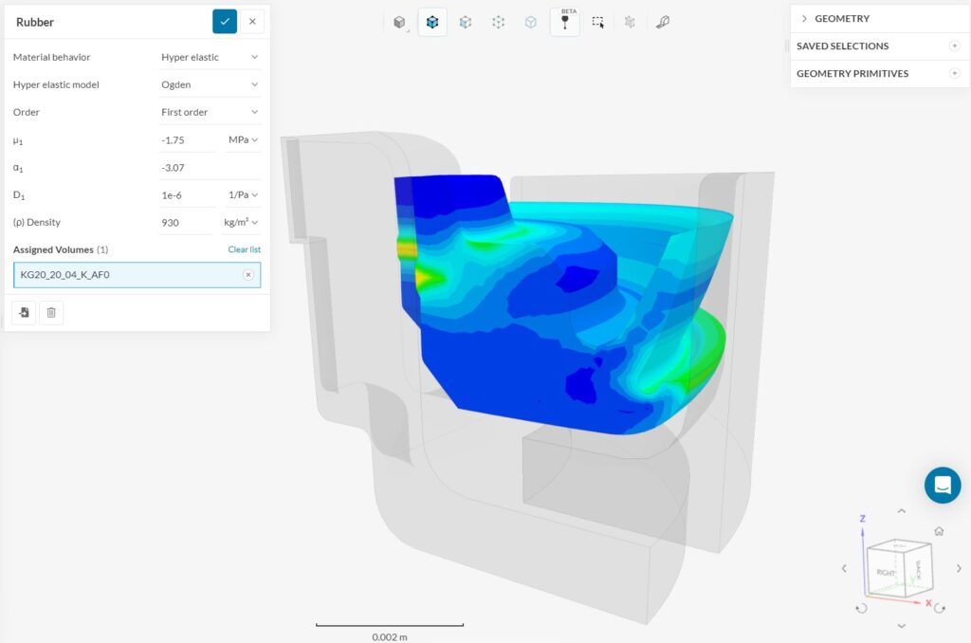Activate the face selection cube icon
Screen dimensions: 971x643
(x=466, y=21)
